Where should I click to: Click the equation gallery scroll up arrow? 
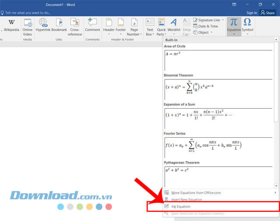click(276, 39)
